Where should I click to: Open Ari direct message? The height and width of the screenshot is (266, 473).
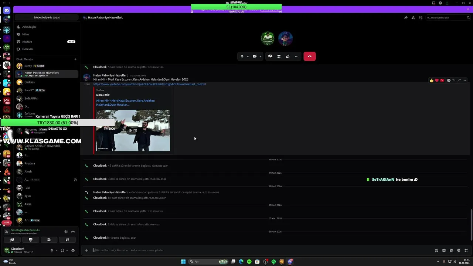(46, 220)
